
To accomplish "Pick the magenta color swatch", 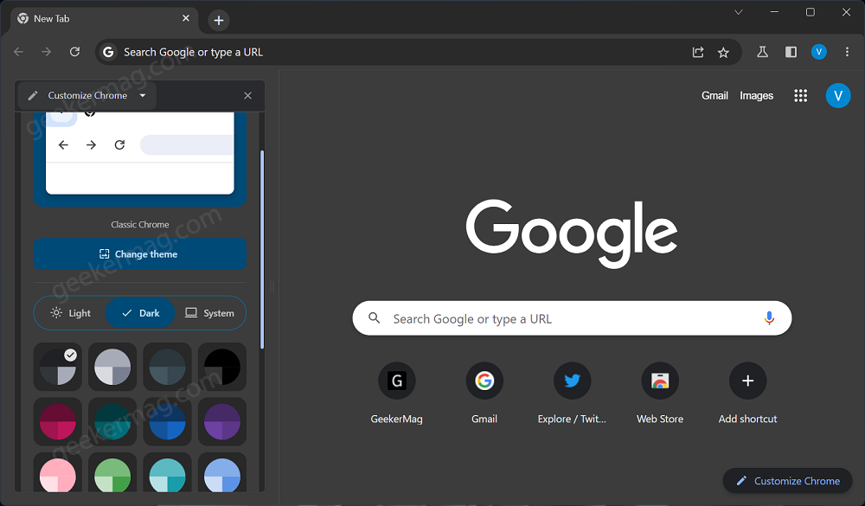I will 57,421.
